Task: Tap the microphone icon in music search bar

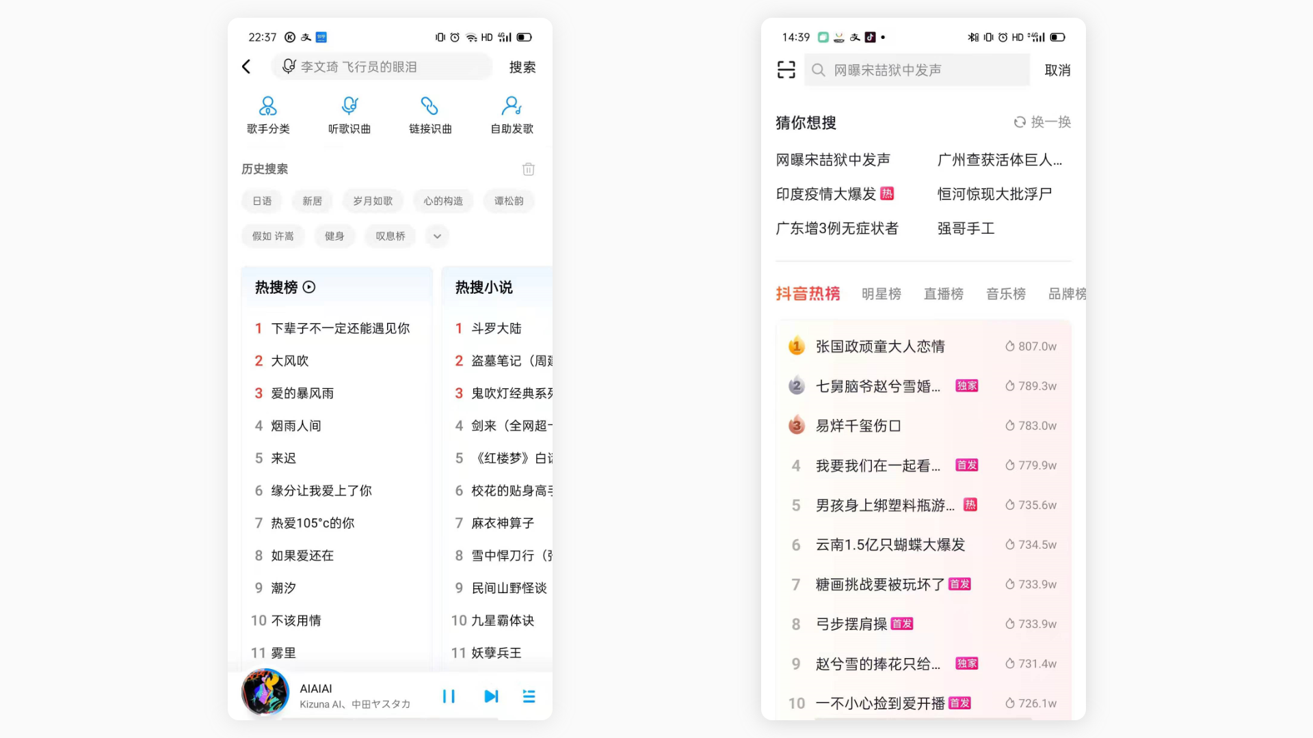Action: coord(289,66)
